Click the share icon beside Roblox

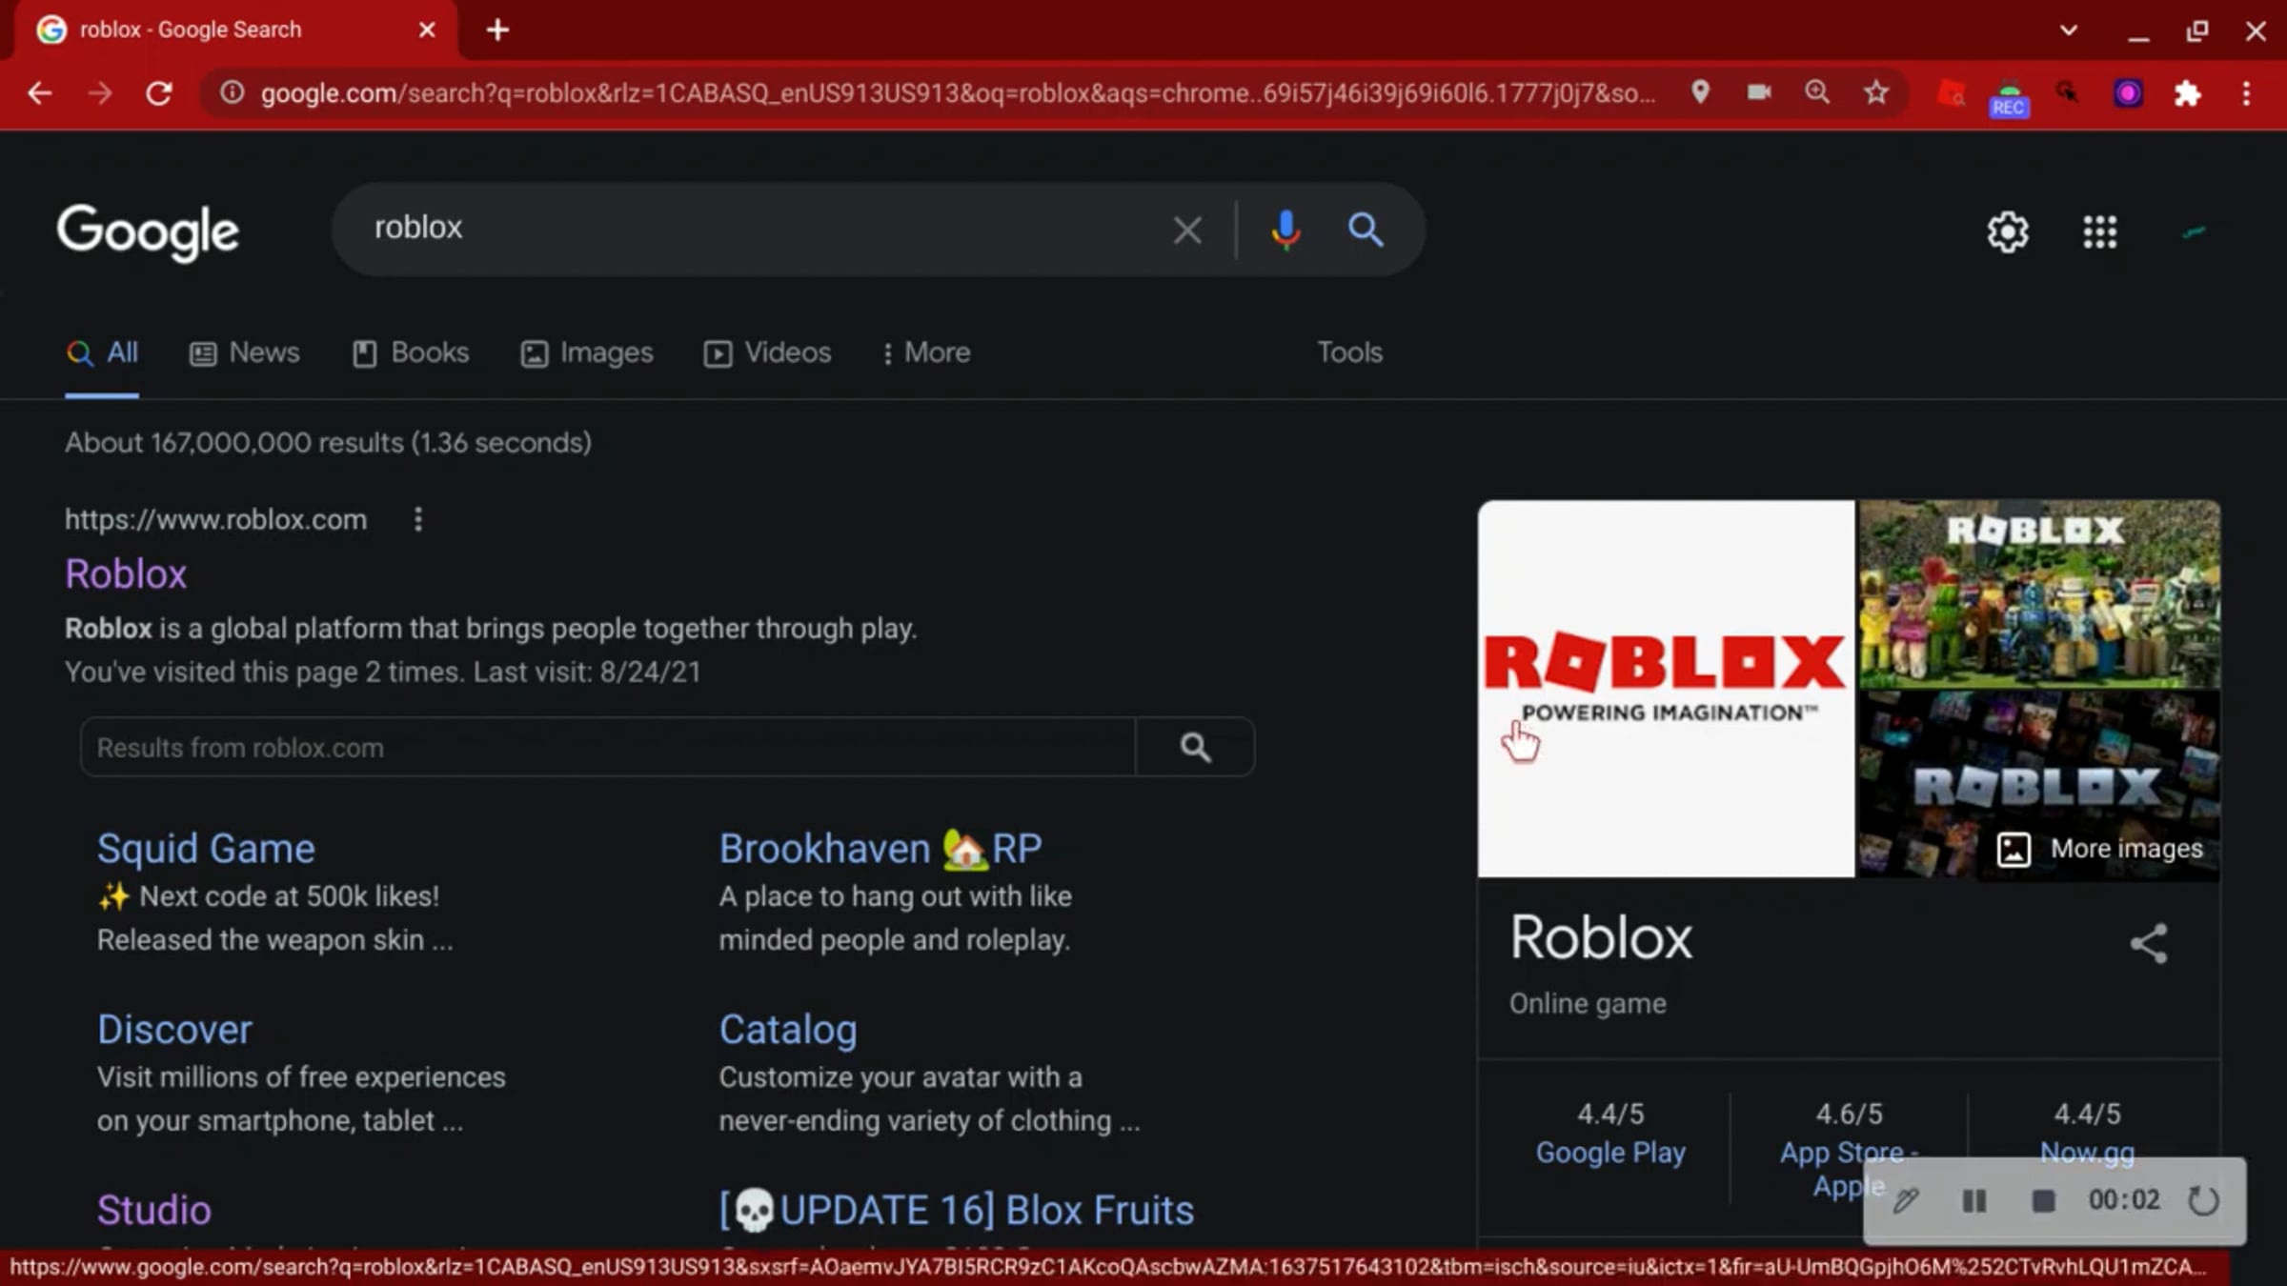pyautogui.click(x=2148, y=943)
